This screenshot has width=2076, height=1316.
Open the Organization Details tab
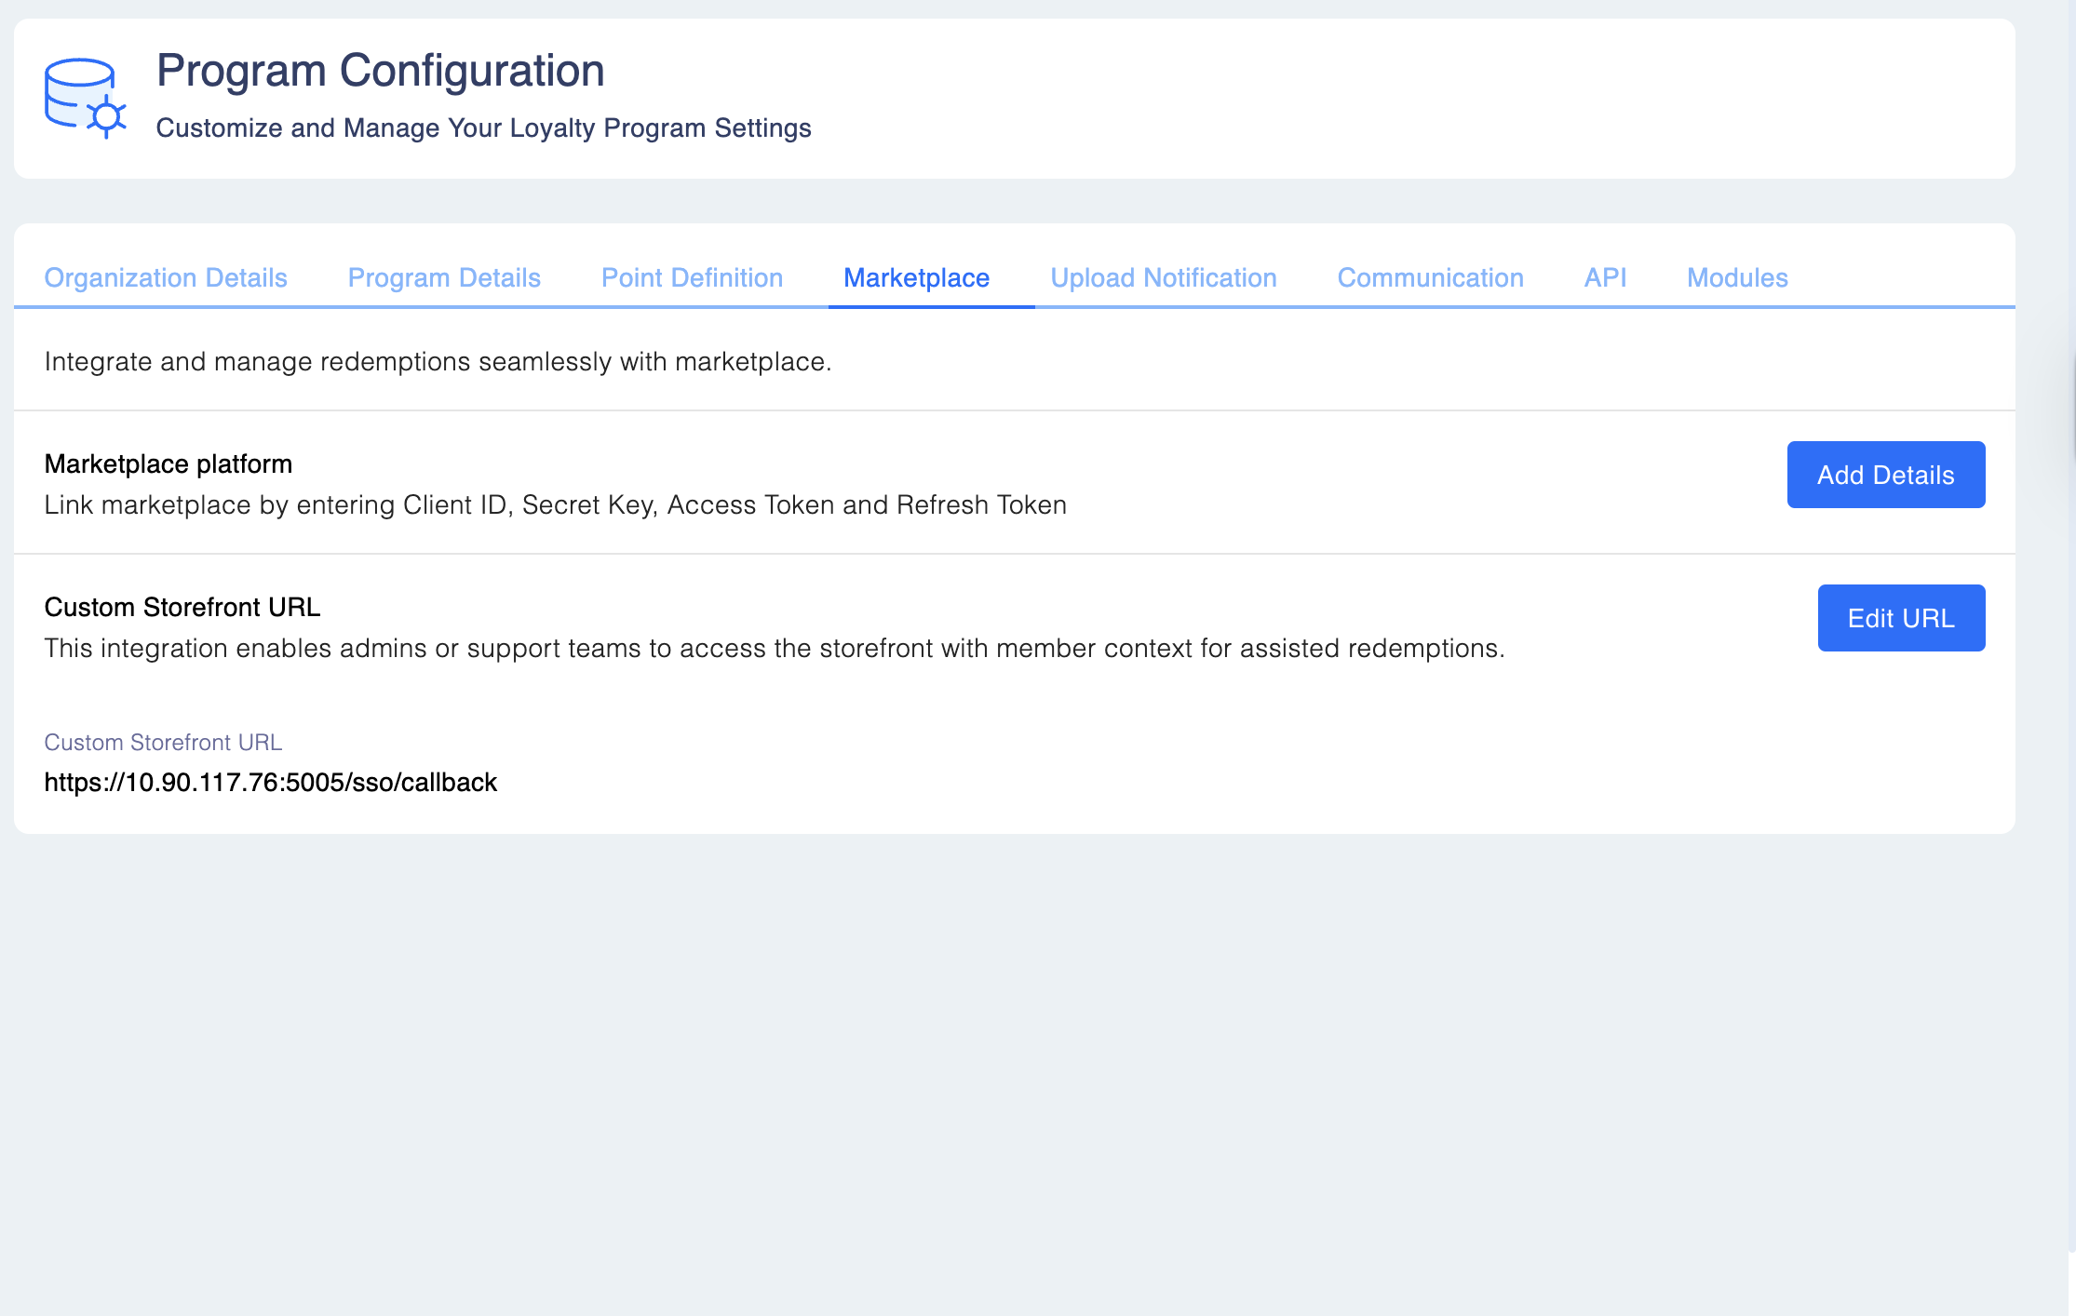pyautogui.click(x=166, y=277)
